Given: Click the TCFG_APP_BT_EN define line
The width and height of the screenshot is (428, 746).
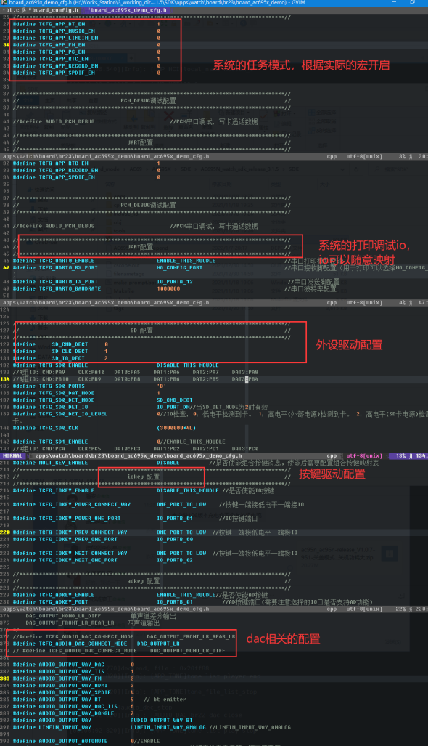Looking at the screenshot, I should click(86, 23).
